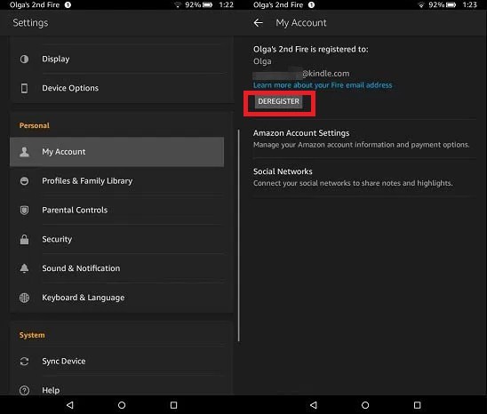Tap the Device Options tablet icon
Viewport: 487px width, 414px height.
click(x=24, y=88)
